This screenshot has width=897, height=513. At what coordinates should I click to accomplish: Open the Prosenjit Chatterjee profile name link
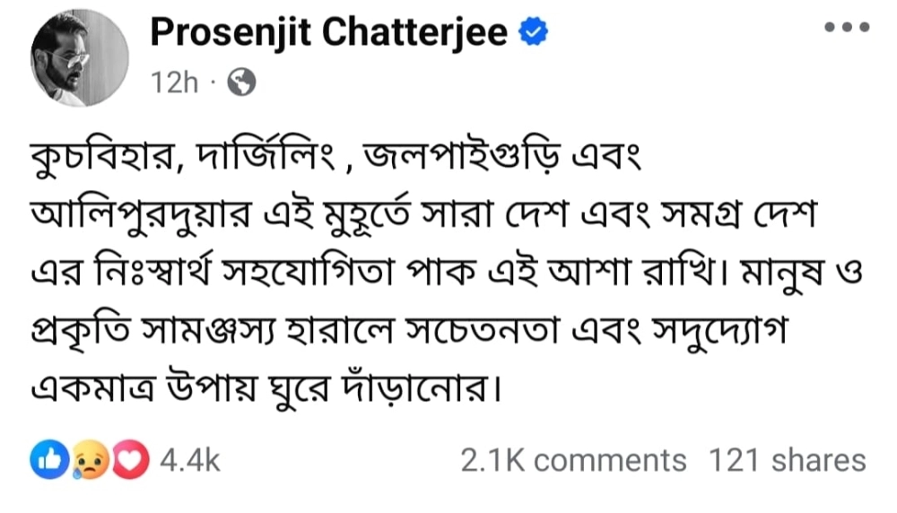tap(328, 32)
